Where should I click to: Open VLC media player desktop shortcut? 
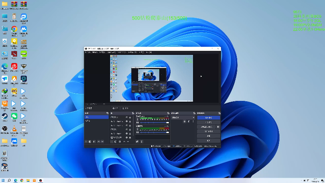point(14,130)
